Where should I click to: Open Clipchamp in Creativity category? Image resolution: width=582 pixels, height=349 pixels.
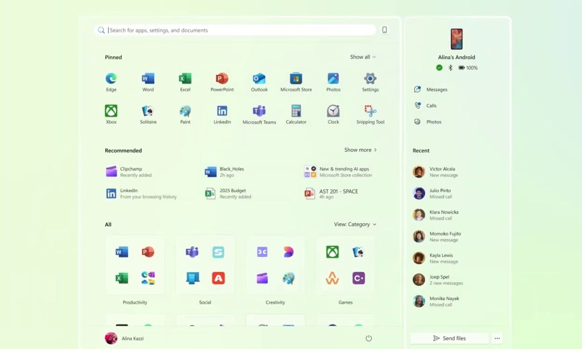[x=262, y=278]
